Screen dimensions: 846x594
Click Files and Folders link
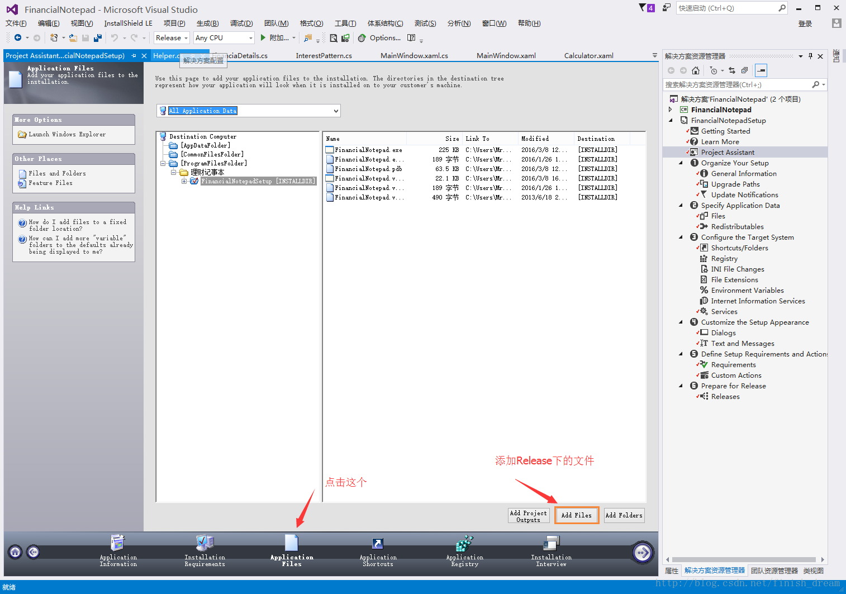(58, 174)
